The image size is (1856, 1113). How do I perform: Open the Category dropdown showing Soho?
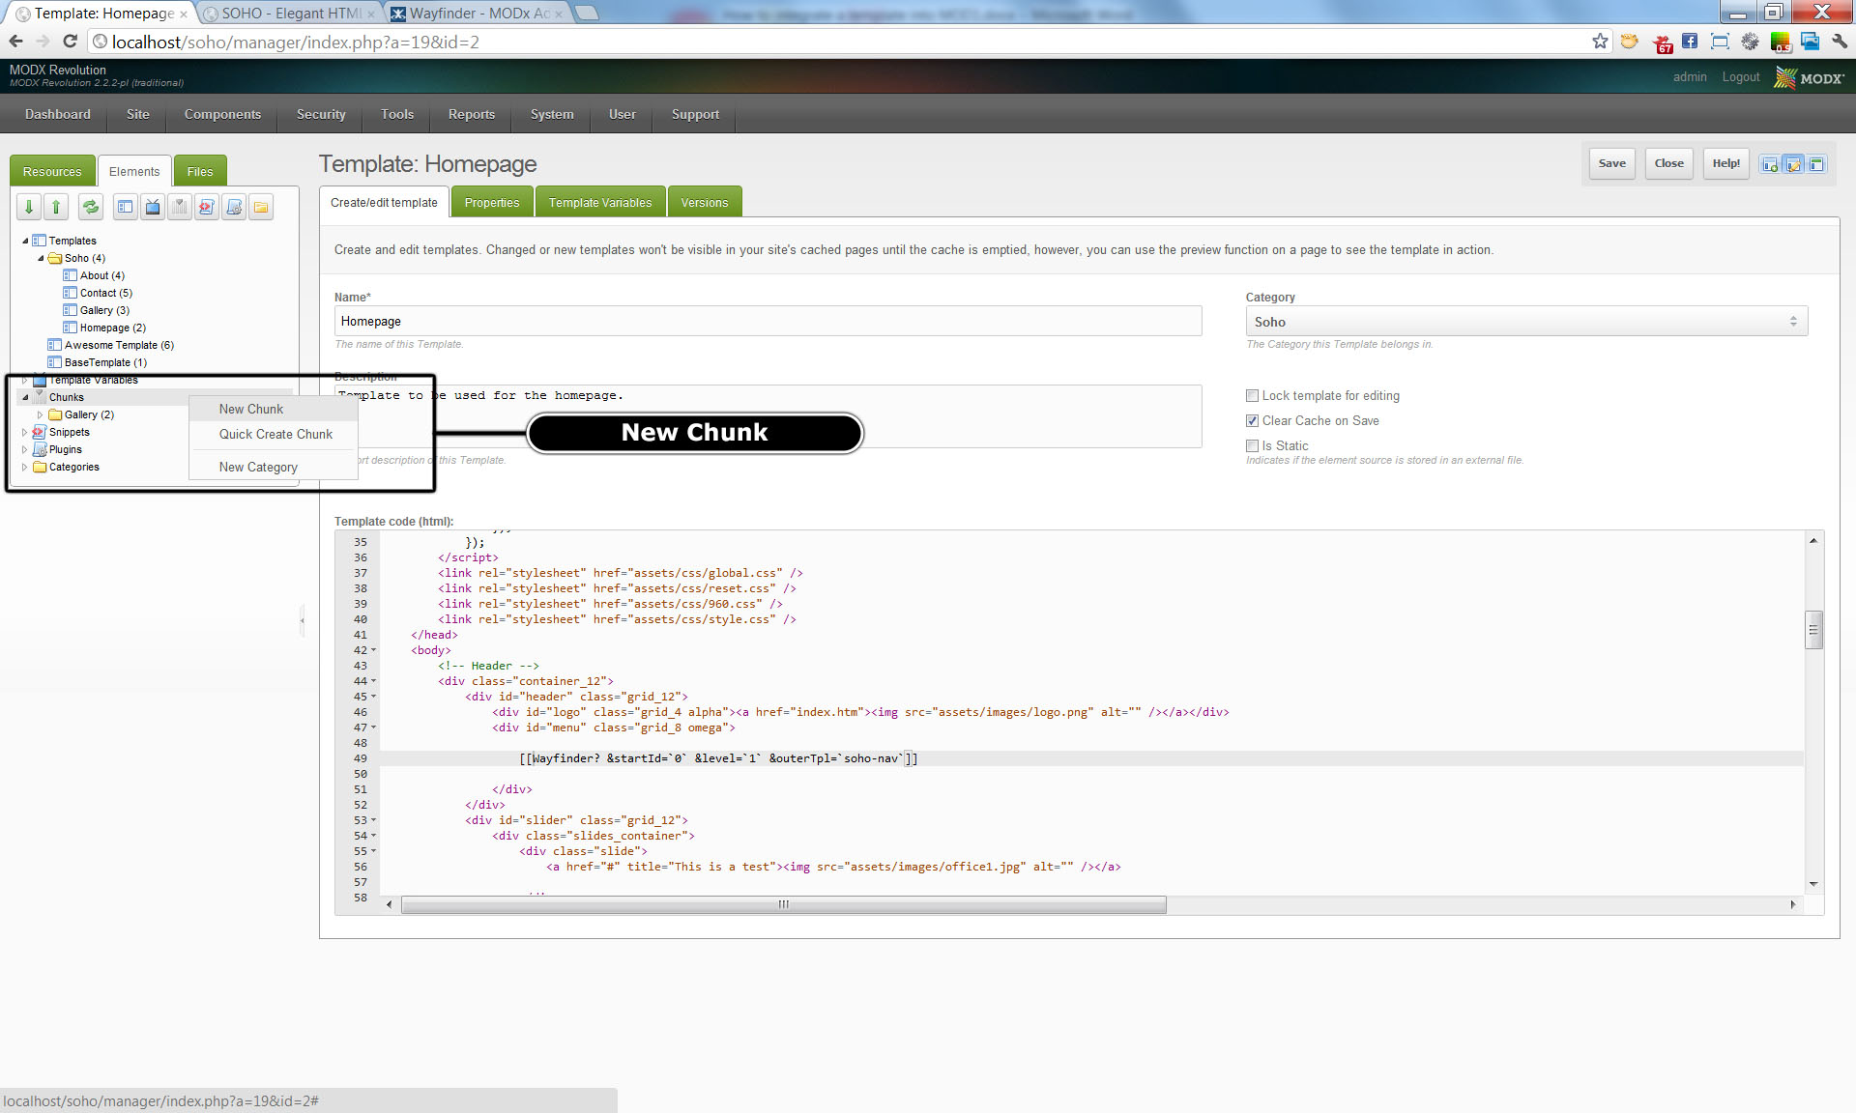[x=1526, y=322]
